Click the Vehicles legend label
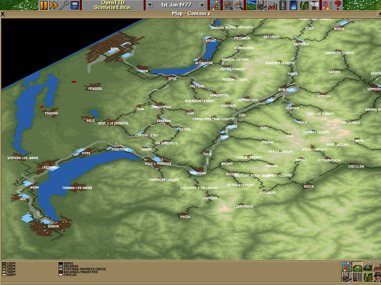Image resolution: width=381 pixels, height=285 pixels. 70,275
